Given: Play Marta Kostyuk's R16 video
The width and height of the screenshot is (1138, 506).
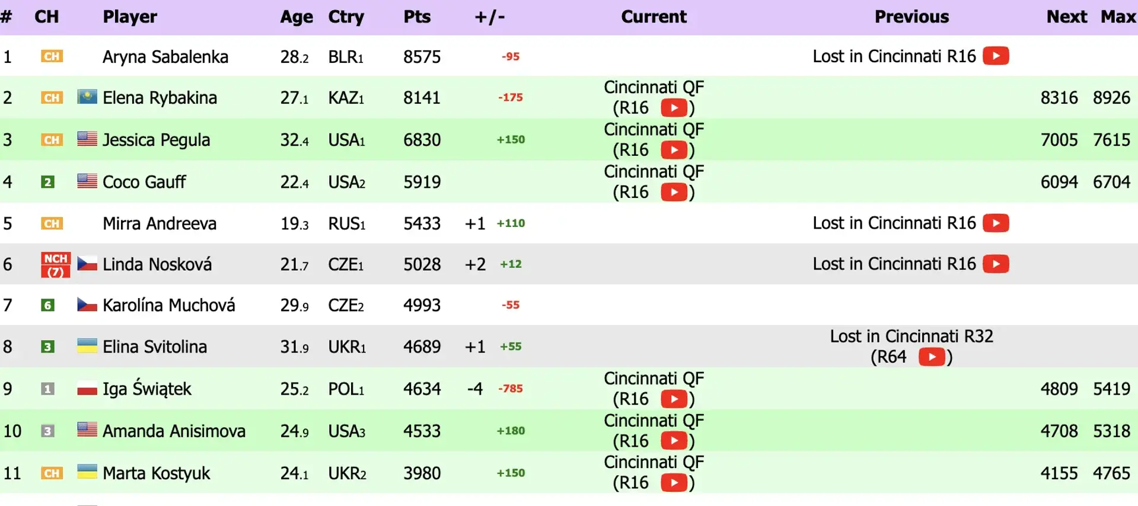Looking at the screenshot, I should click(674, 483).
